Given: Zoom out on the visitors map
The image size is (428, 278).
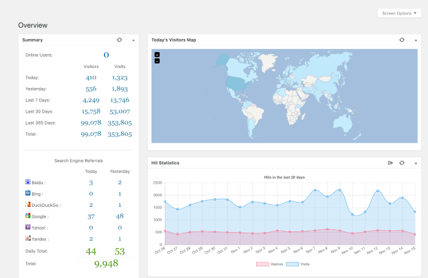Looking at the screenshot, I should point(157,61).
